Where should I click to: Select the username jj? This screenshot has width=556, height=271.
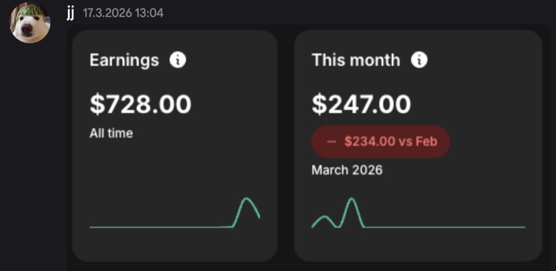[x=70, y=14]
